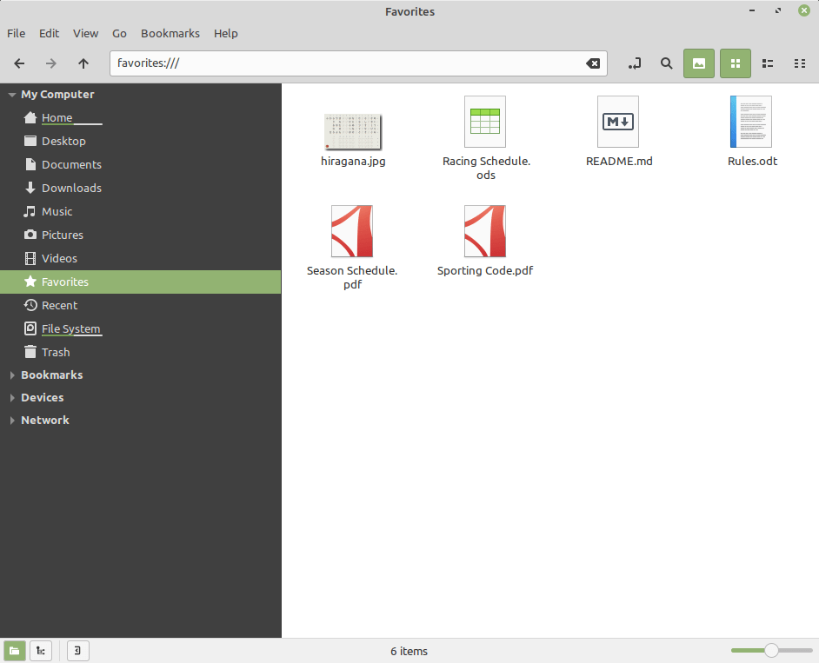819x663 pixels.
Task: Show tree view in the sidebar
Action: point(41,651)
